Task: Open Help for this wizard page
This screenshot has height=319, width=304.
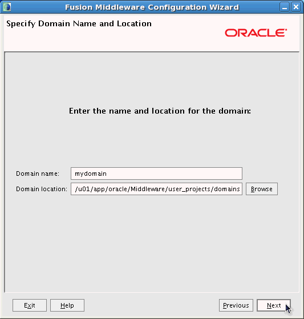Action: (x=67, y=305)
